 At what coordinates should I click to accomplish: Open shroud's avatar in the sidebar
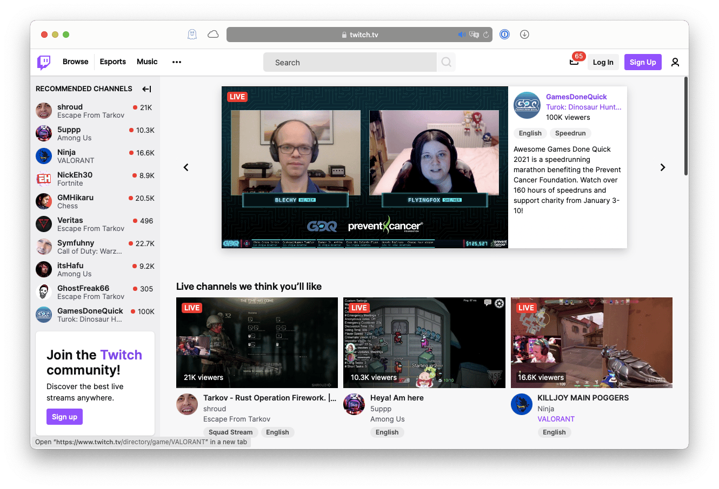pos(44,111)
